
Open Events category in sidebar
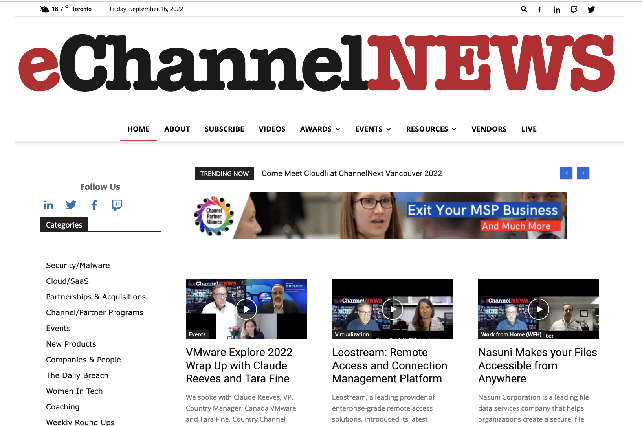58,328
